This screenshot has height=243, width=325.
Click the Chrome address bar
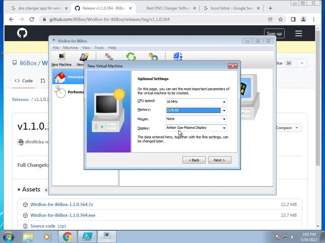pos(153,19)
